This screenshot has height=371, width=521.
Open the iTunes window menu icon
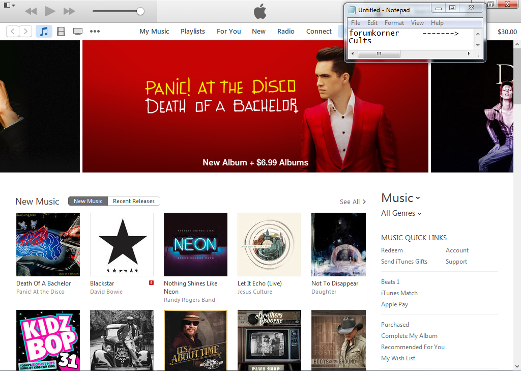click(x=9, y=5)
